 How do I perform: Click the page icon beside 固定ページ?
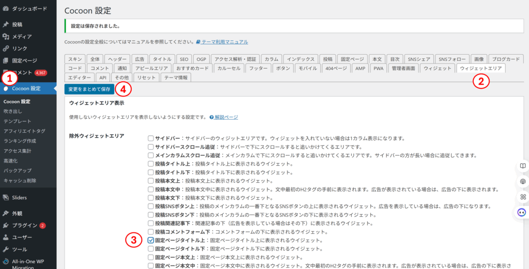(6, 60)
